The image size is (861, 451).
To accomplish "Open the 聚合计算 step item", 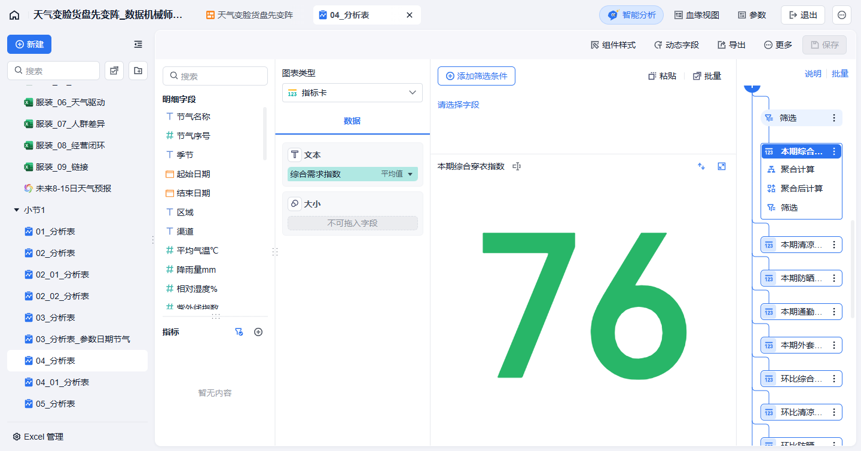I will [x=801, y=169].
